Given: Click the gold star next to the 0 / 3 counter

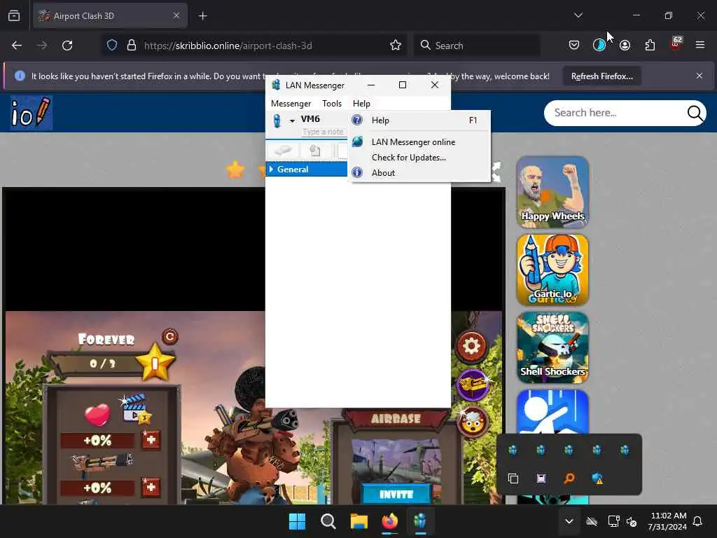Looking at the screenshot, I should [155, 364].
